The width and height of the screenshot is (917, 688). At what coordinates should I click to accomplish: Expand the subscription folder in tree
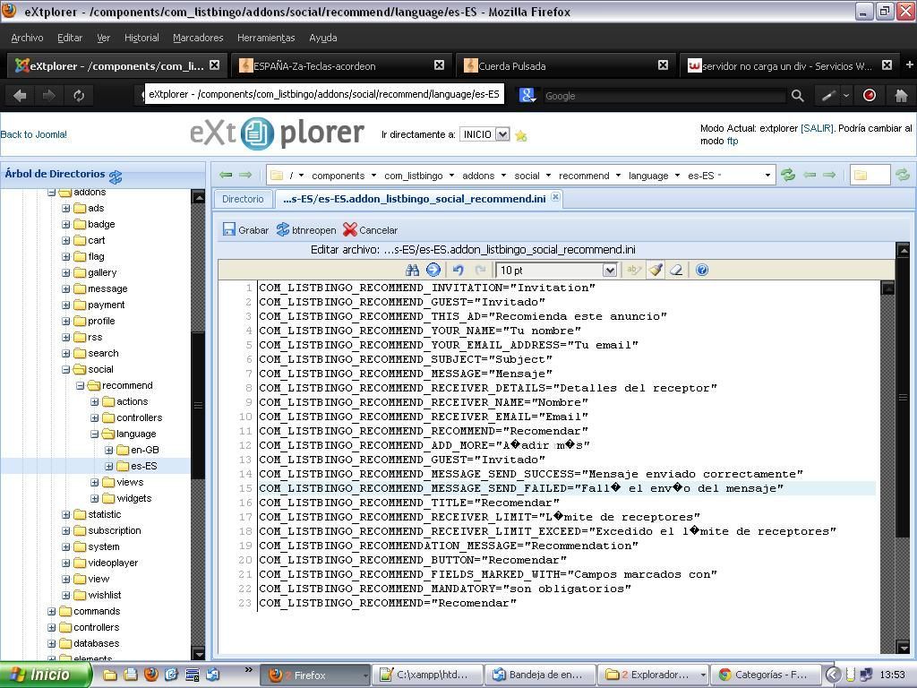tap(66, 530)
